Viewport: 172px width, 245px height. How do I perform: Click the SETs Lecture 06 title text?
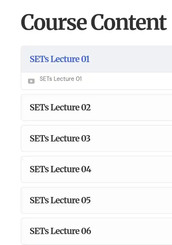click(60, 231)
